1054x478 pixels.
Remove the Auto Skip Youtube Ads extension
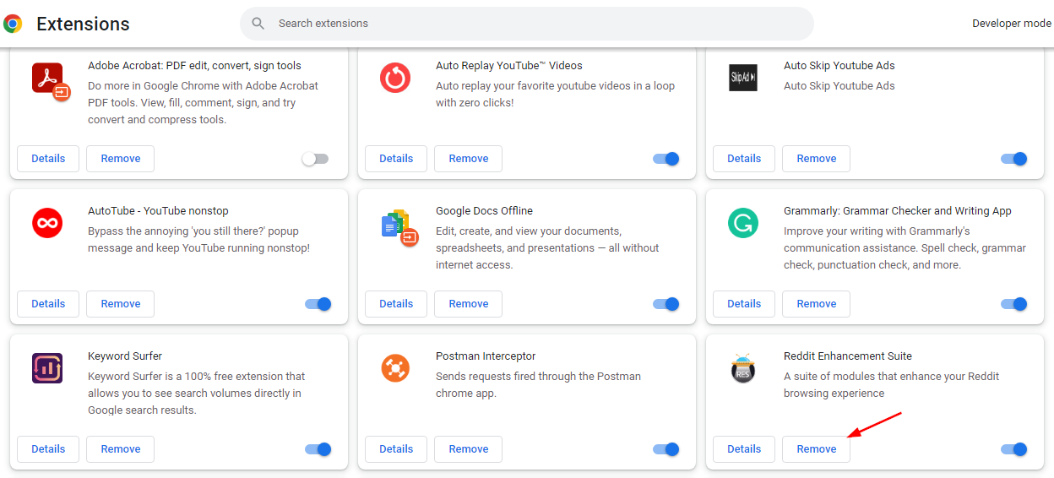coord(816,159)
